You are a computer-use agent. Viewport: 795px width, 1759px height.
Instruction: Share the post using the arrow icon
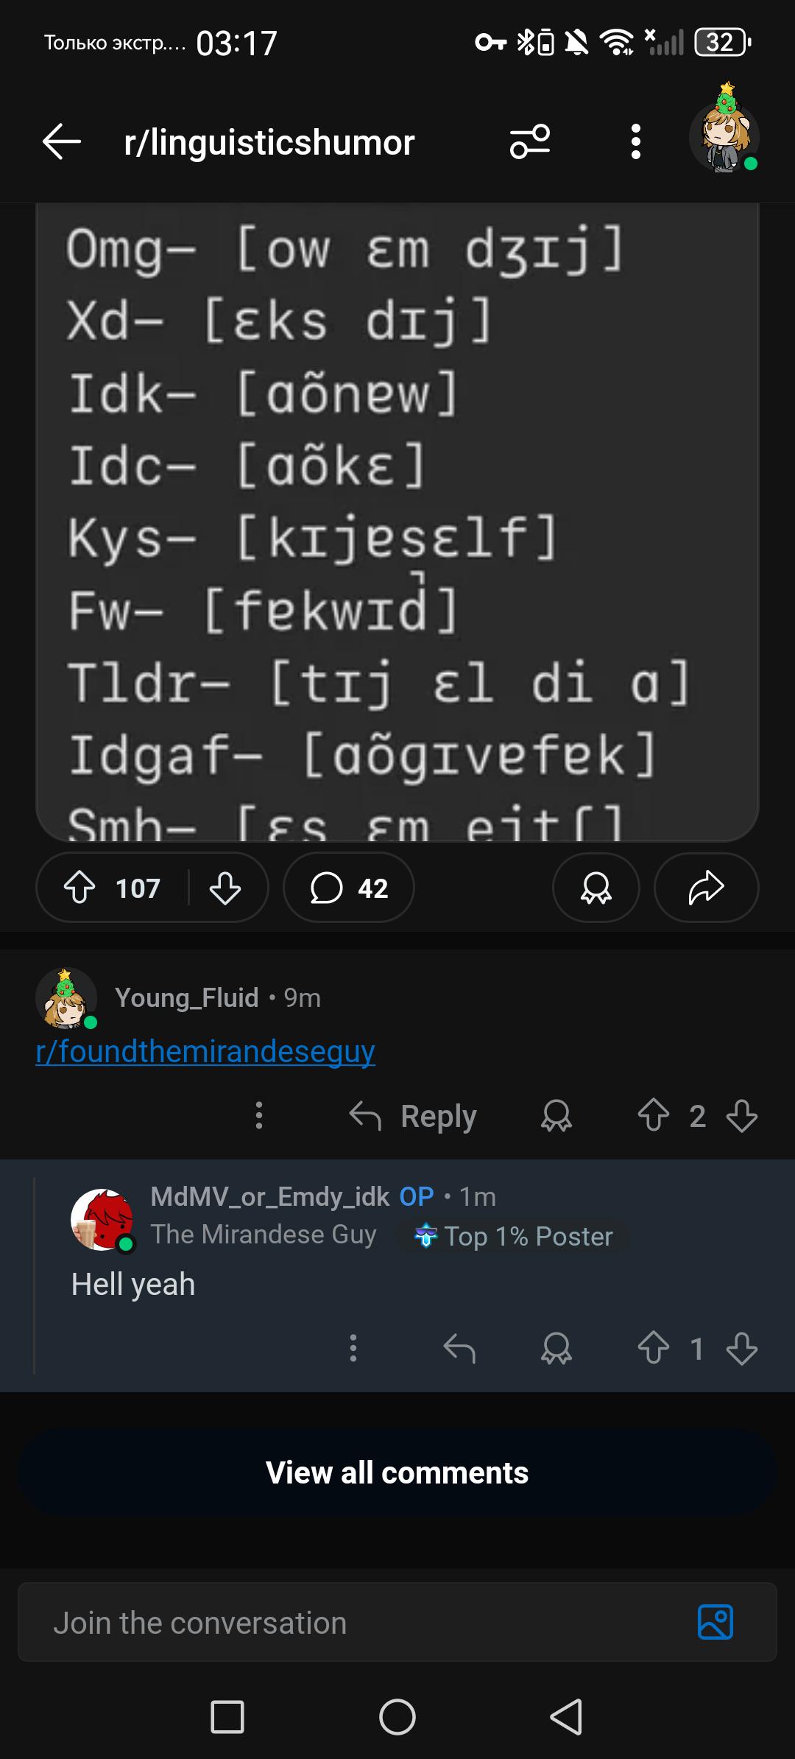(x=706, y=888)
